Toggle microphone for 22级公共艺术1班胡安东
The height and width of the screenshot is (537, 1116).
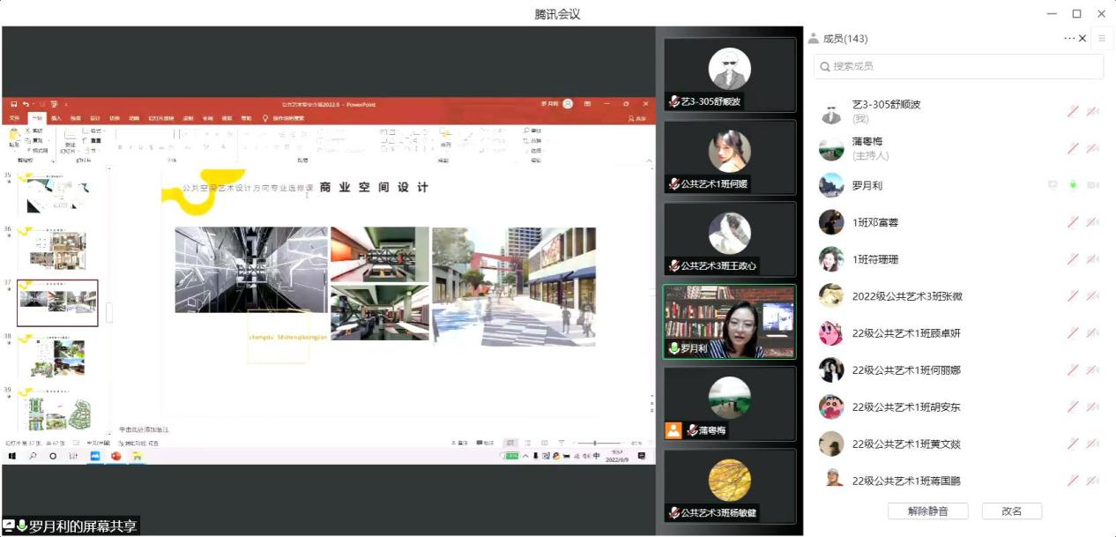pos(1073,406)
